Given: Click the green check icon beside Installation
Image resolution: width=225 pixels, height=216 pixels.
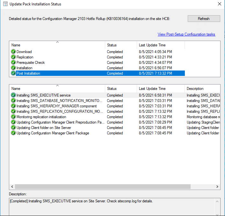Looking at the screenshot, I should pos(13,68).
